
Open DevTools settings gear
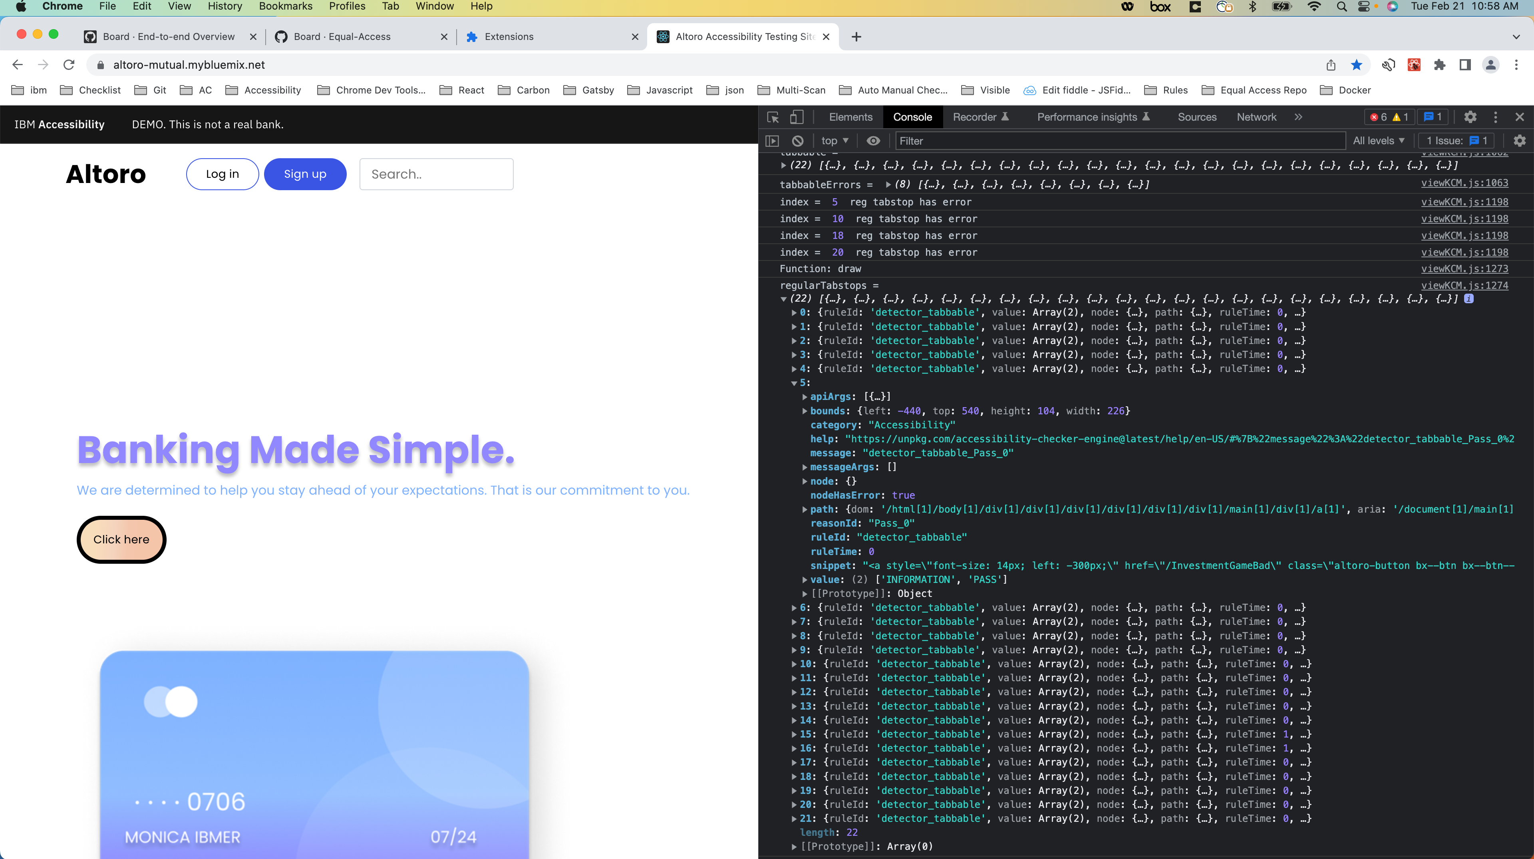click(1470, 117)
